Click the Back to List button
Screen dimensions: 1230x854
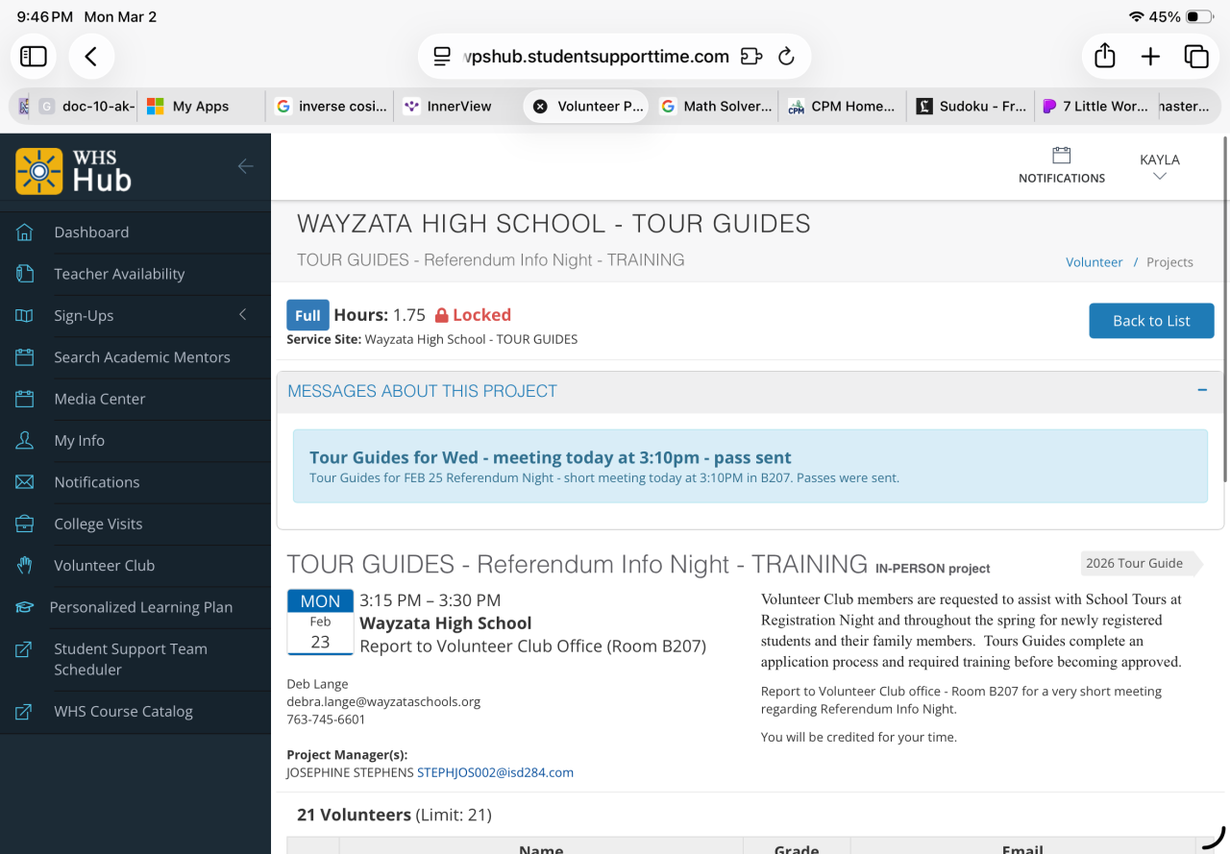(x=1151, y=321)
